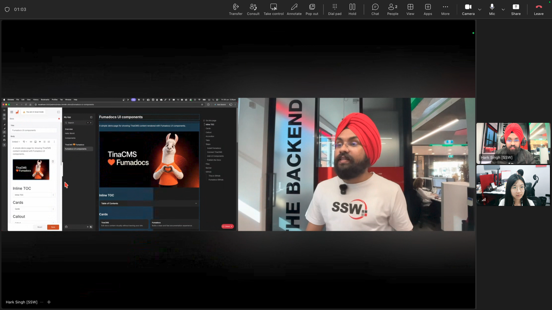Image resolution: width=552 pixels, height=310 pixels.
Task: Toggle the Camera off
Action: [468, 9]
